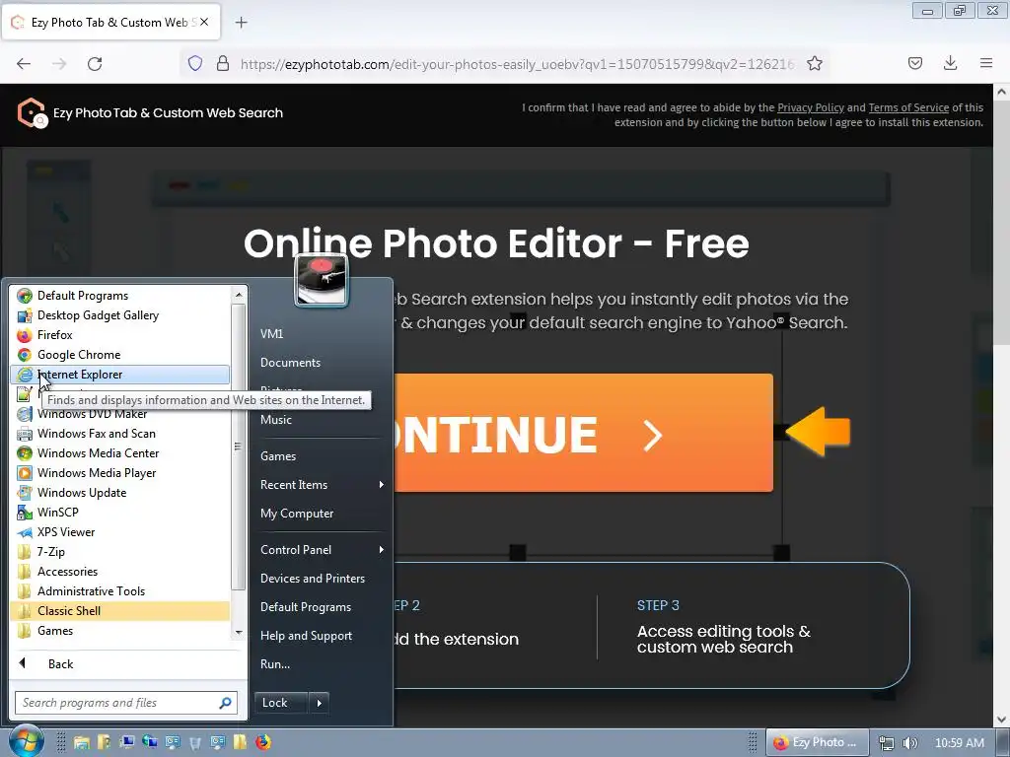Image resolution: width=1010 pixels, height=757 pixels.
Task: Click the page scrollbar down arrow
Action: (1001, 720)
